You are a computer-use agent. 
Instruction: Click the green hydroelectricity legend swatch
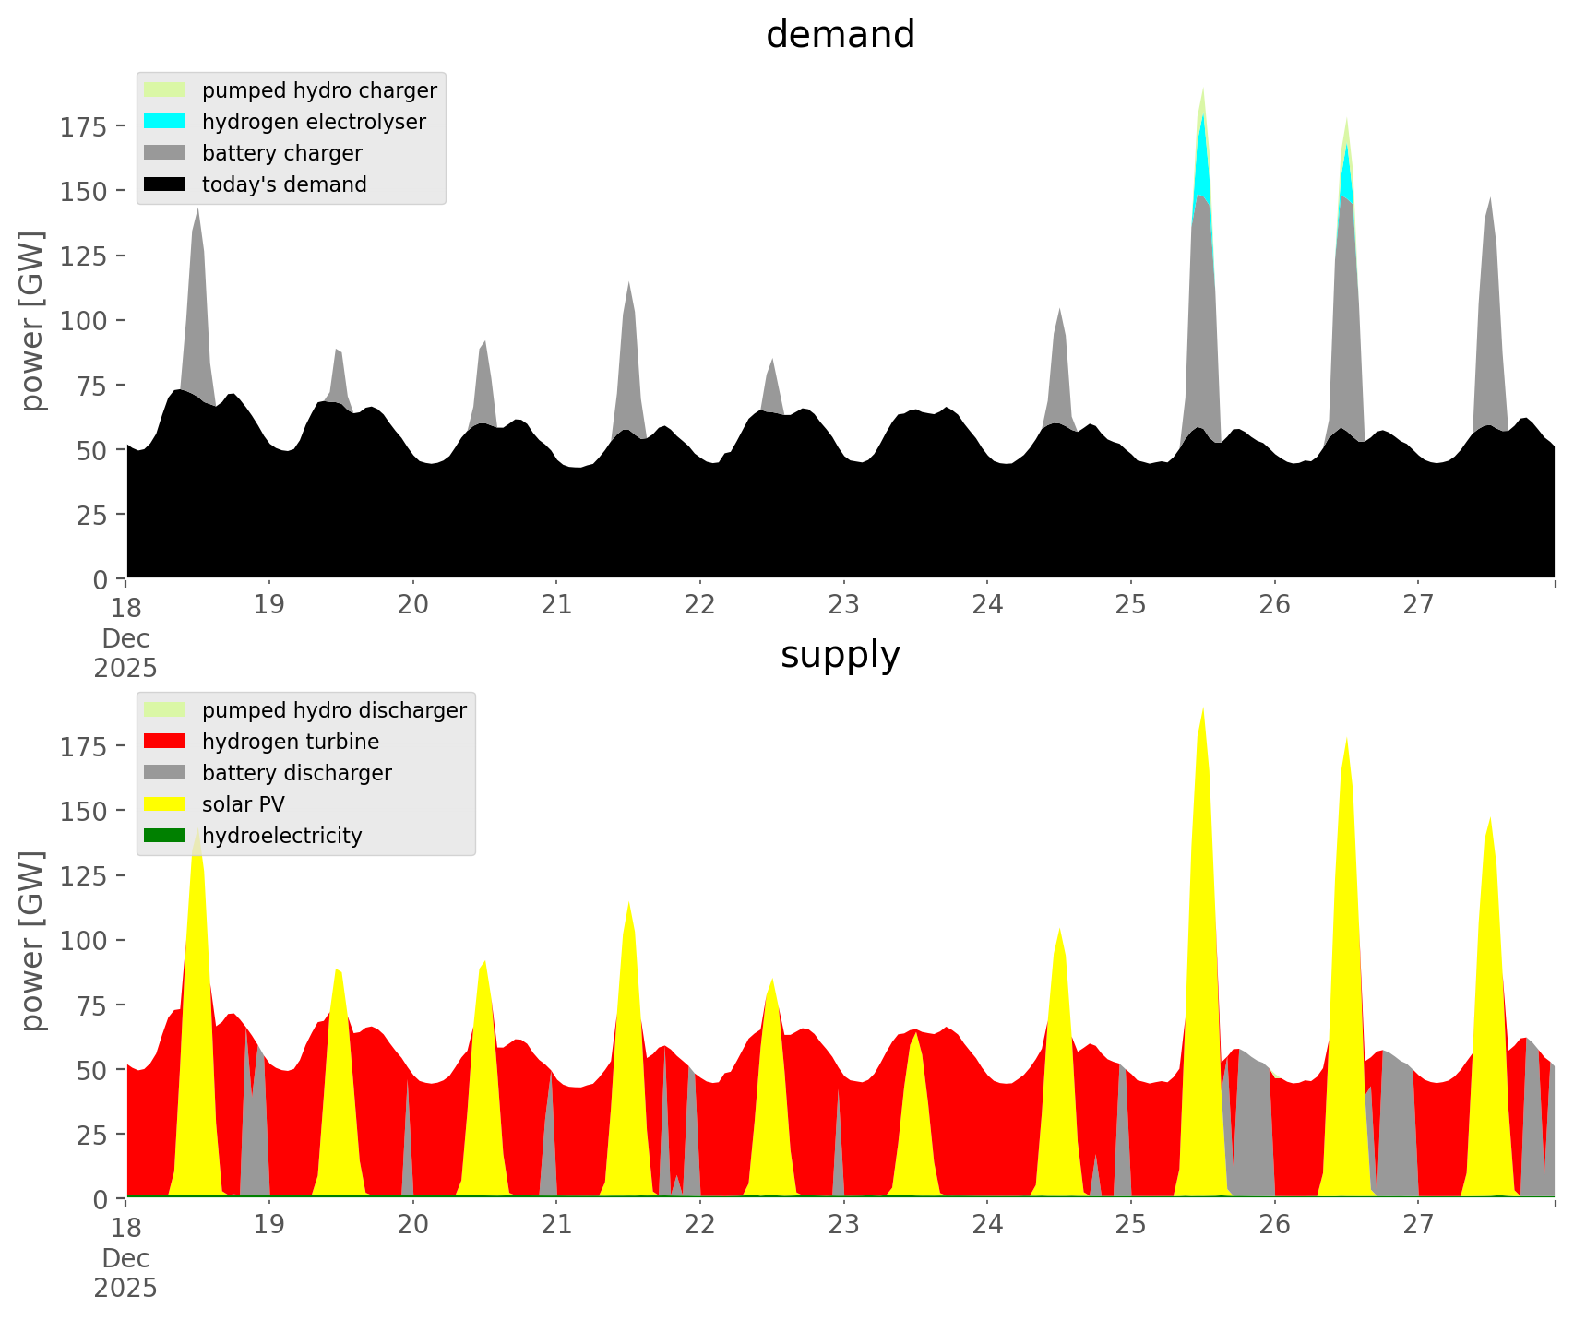pos(165,836)
